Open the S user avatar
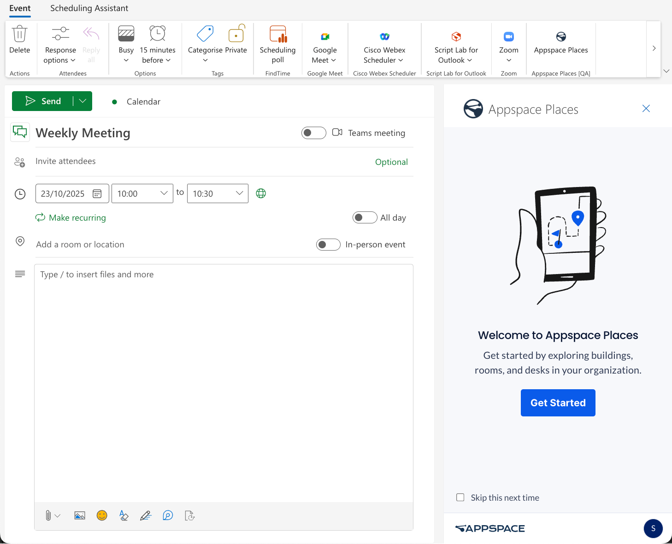 tap(653, 528)
